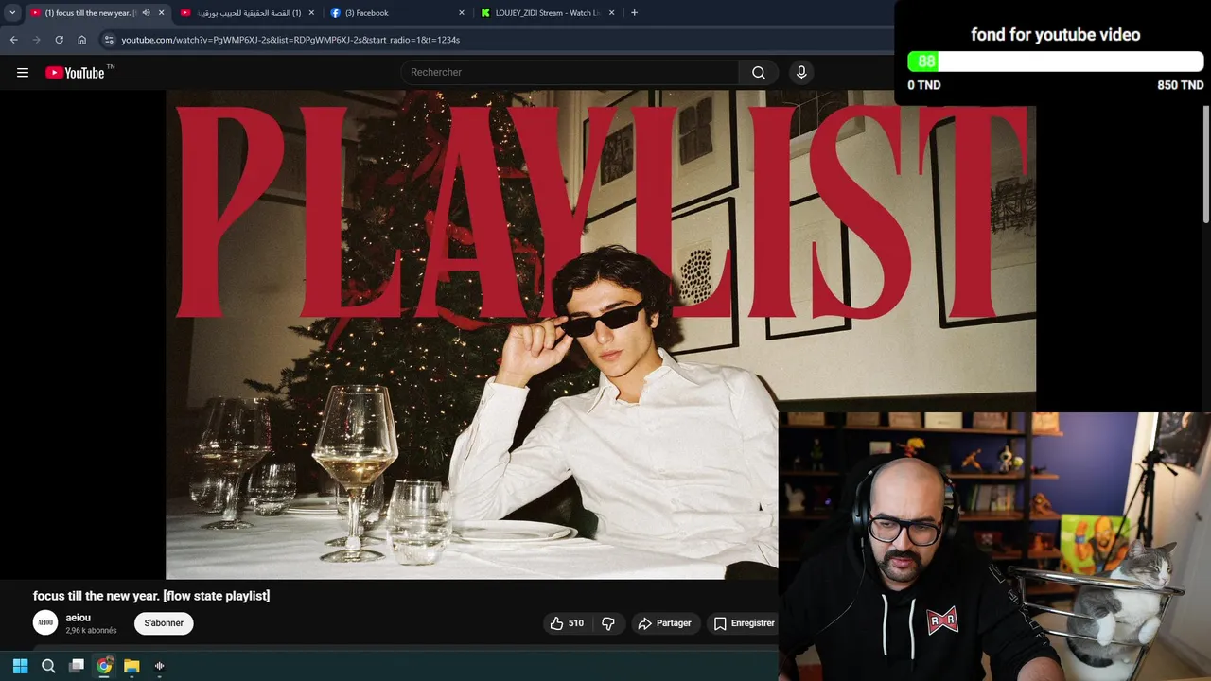
Task: Open the aeiou channel name link
Action: click(78, 618)
